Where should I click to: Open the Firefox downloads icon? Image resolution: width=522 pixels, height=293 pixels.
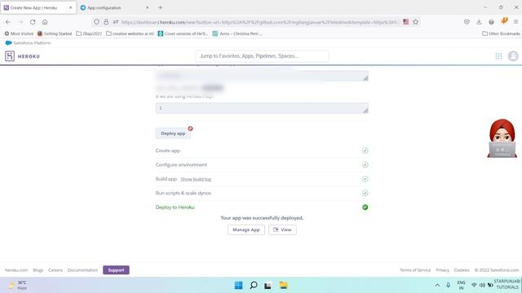(479, 22)
